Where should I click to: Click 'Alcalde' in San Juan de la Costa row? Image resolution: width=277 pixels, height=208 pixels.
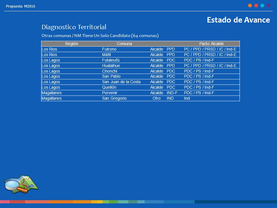tap(156, 82)
